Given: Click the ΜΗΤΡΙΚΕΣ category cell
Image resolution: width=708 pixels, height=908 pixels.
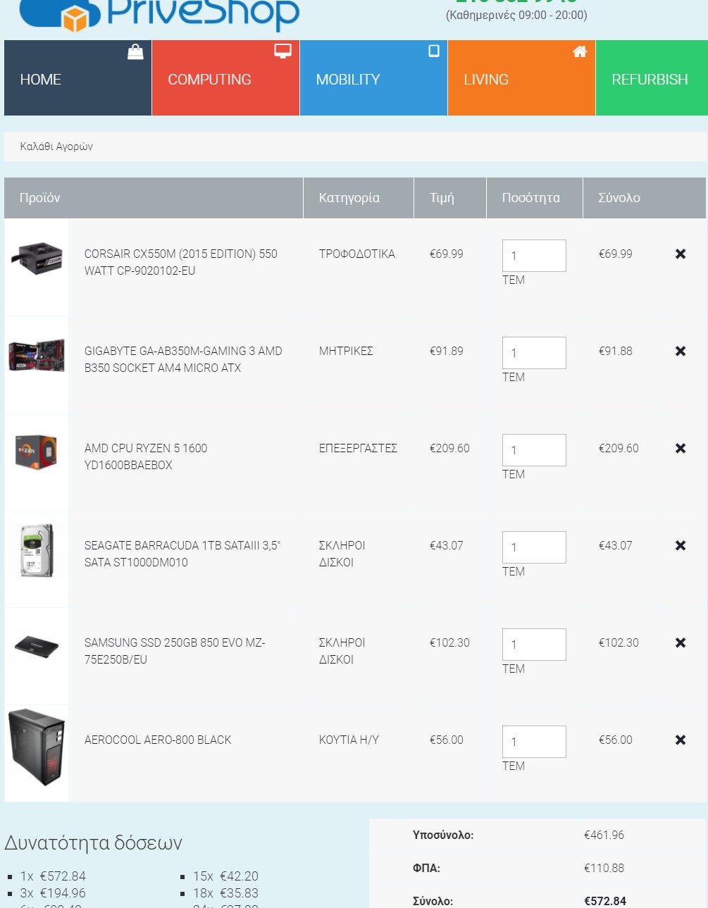Looking at the screenshot, I should pyautogui.click(x=346, y=351).
